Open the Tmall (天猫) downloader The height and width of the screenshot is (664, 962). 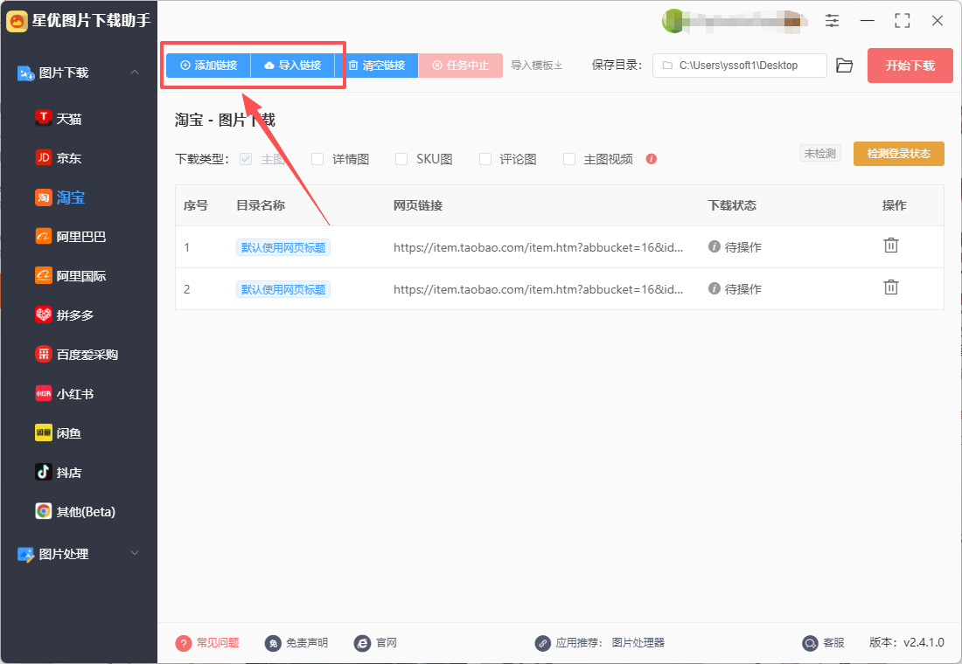point(59,118)
